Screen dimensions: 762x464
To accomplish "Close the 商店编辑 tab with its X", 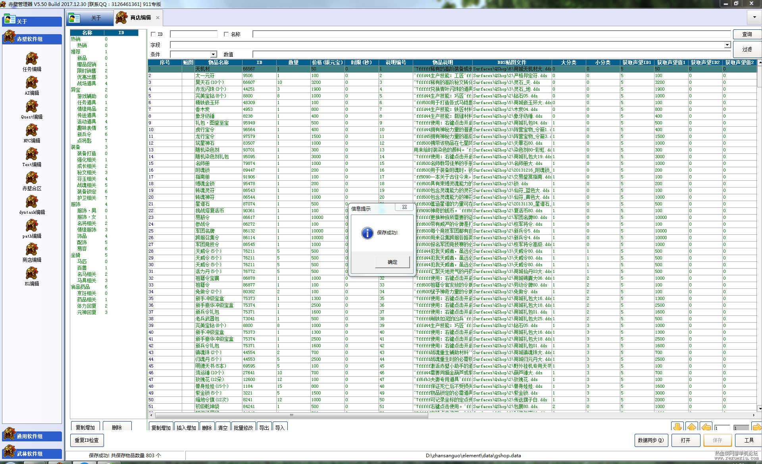I will (x=158, y=17).
